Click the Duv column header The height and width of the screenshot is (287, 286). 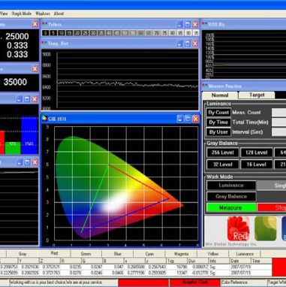(x=198, y=261)
